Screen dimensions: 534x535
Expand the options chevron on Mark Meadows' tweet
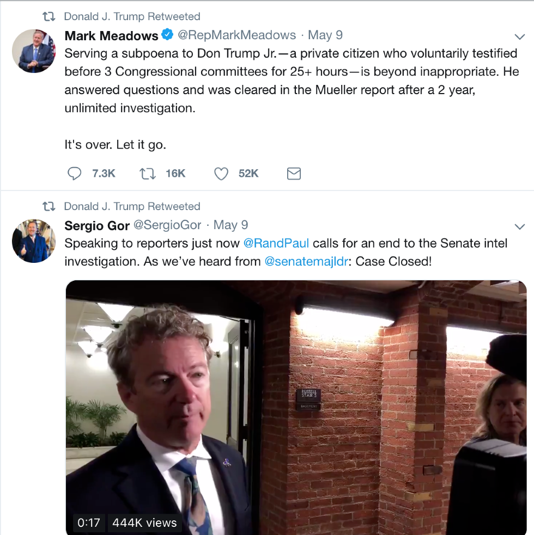[x=519, y=36]
